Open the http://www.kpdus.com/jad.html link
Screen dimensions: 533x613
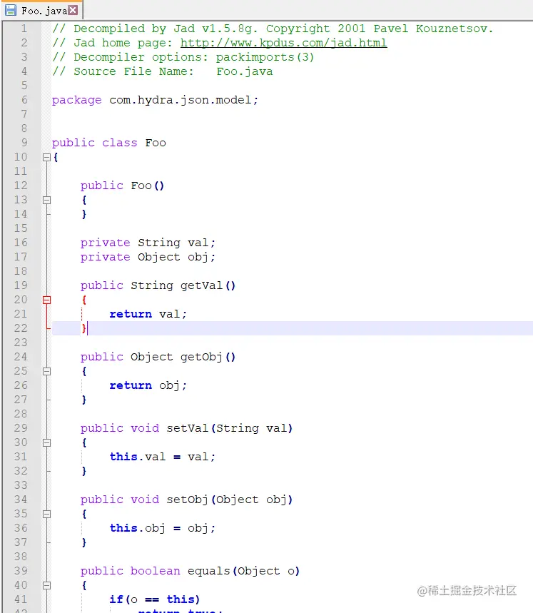[x=283, y=43]
